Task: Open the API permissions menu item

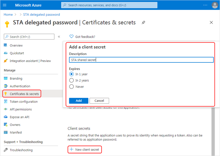Action: coord(21,109)
